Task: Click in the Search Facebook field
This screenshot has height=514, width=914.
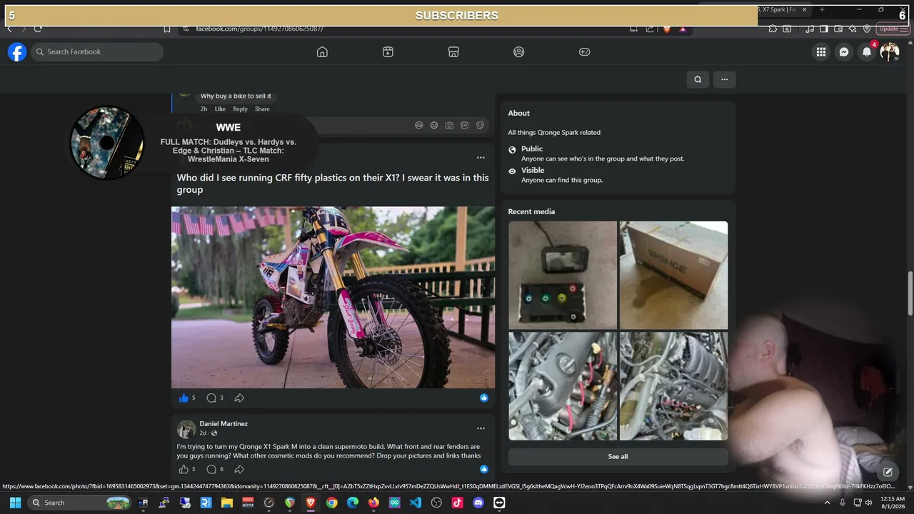Action: pyautogui.click(x=97, y=51)
